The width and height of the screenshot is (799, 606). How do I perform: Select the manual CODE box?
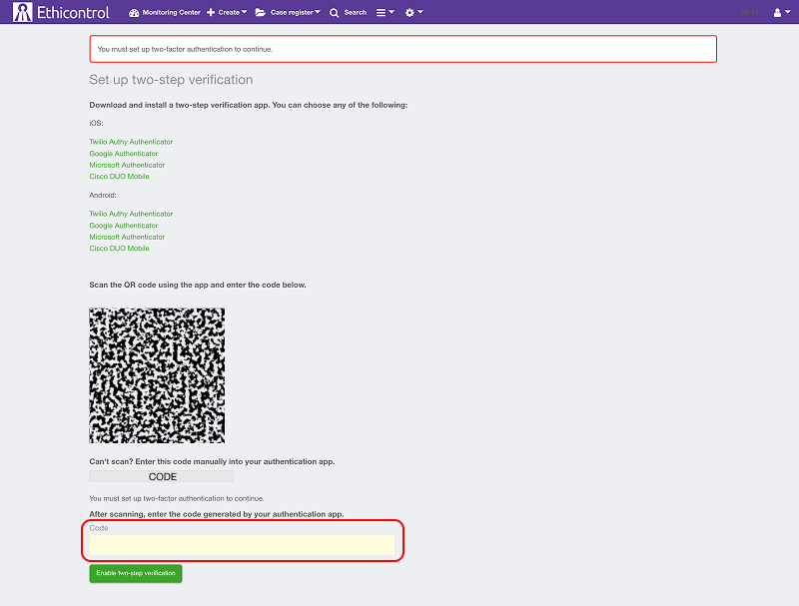(162, 476)
